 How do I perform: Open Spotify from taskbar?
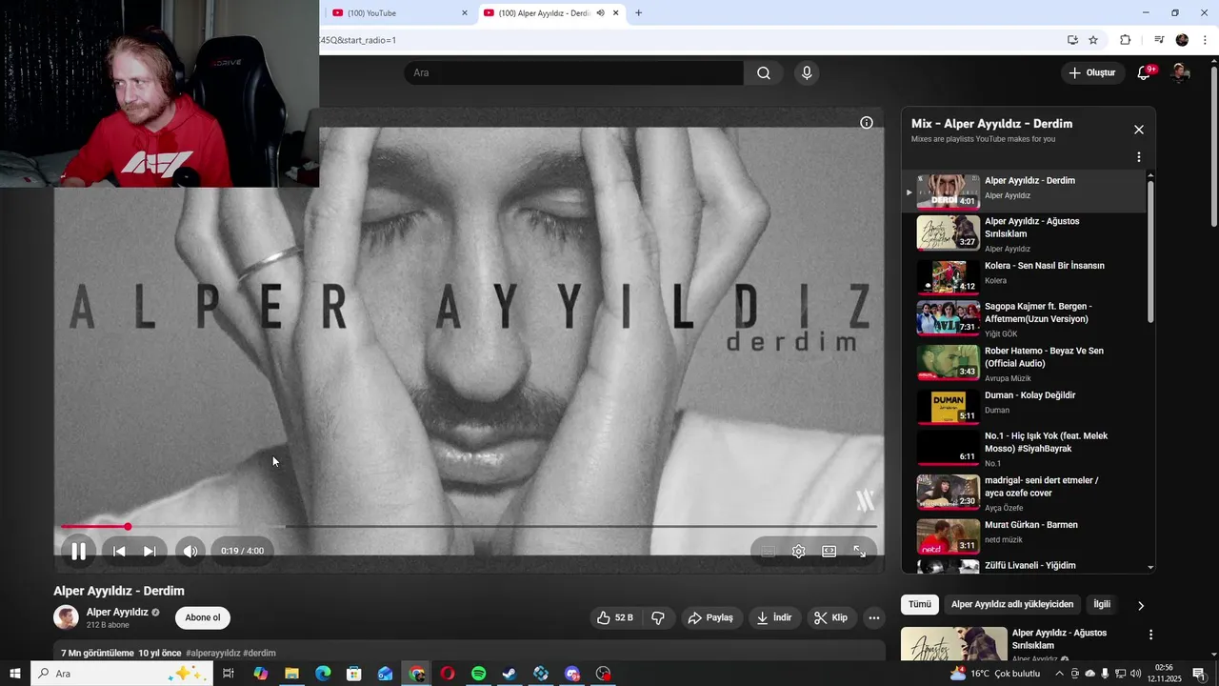(479, 674)
